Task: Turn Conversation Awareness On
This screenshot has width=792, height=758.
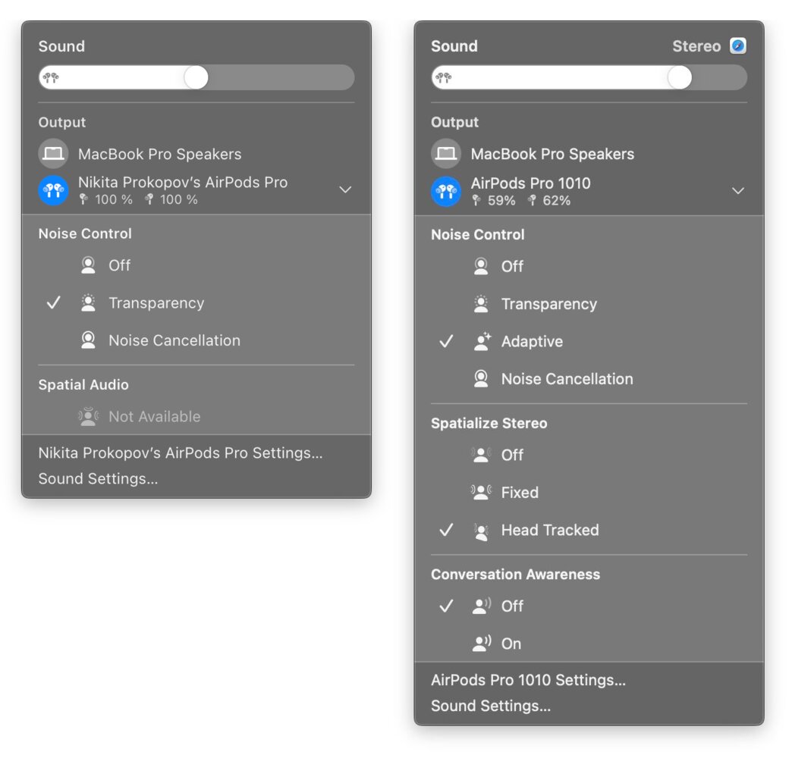Action: tap(589, 643)
